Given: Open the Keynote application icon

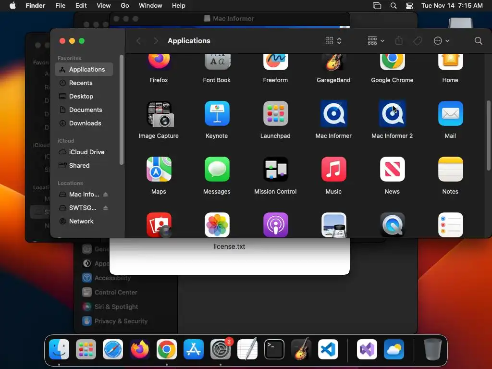Looking at the screenshot, I should [217, 113].
